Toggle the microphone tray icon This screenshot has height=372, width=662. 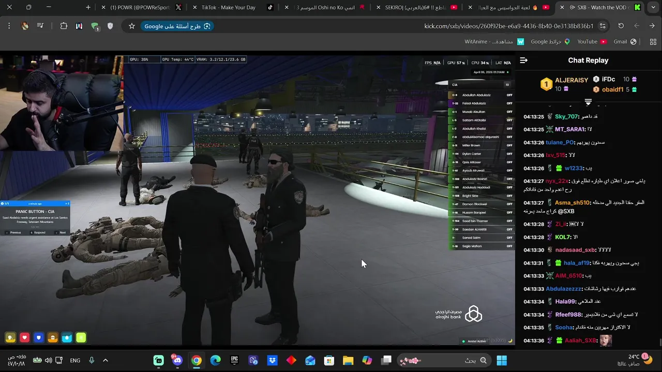pyautogui.click(x=92, y=360)
